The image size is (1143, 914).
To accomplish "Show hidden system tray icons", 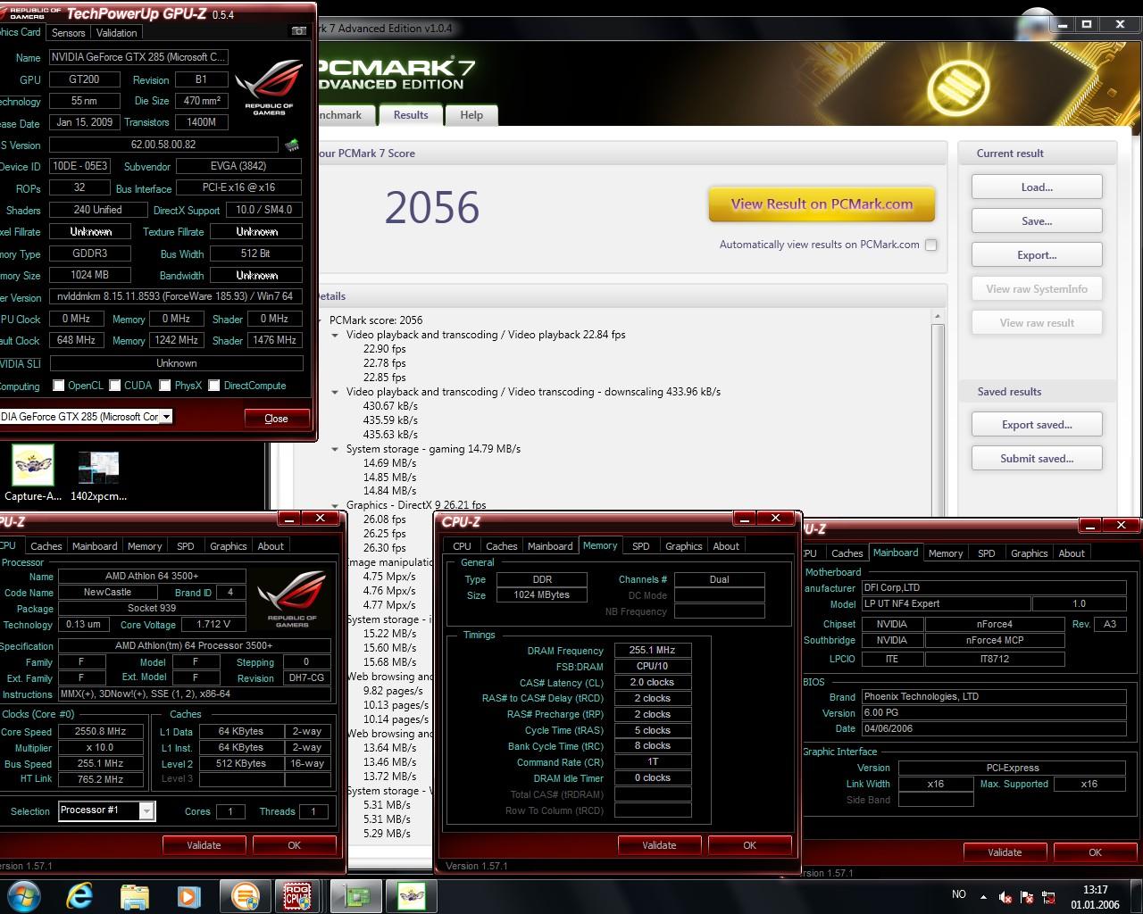I will pyautogui.click(x=983, y=896).
